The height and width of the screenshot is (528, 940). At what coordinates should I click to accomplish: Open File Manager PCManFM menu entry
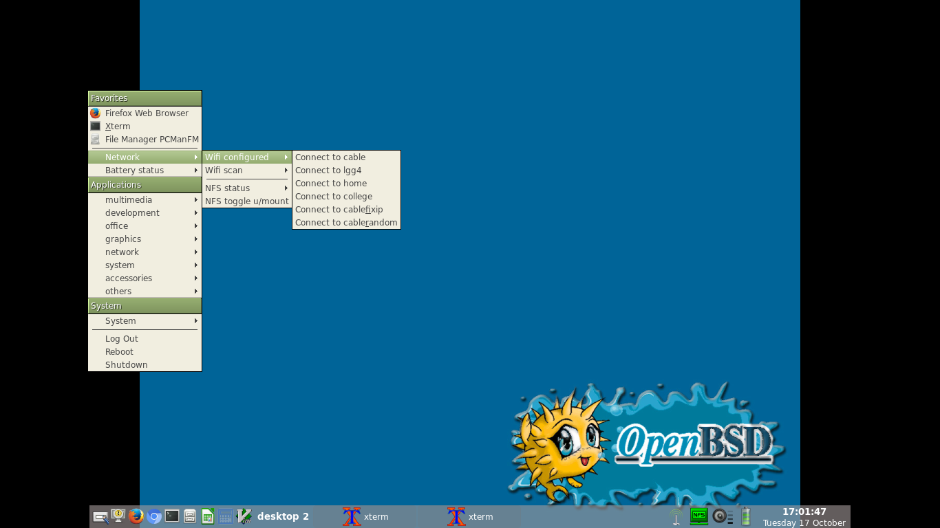[145, 140]
